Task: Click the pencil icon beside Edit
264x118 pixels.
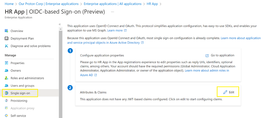Action: (225, 92)
